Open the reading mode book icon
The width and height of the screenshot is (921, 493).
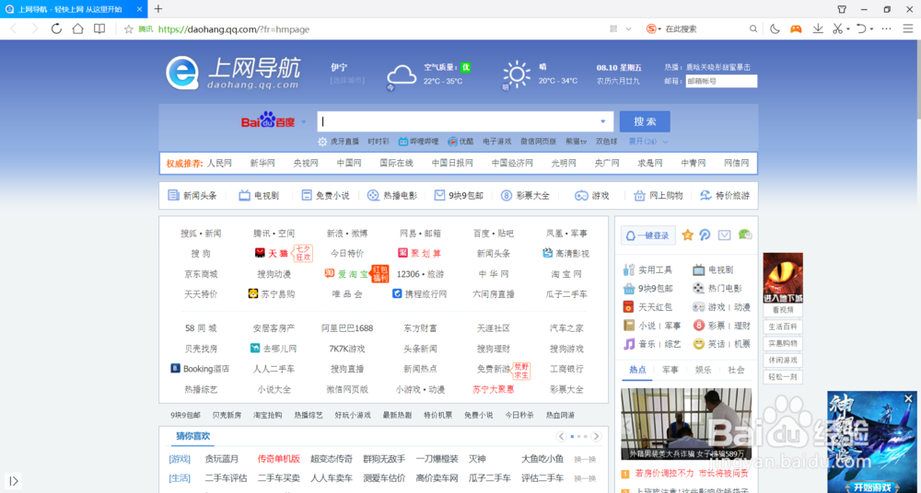pyautogui.click(x=99, y=29)
